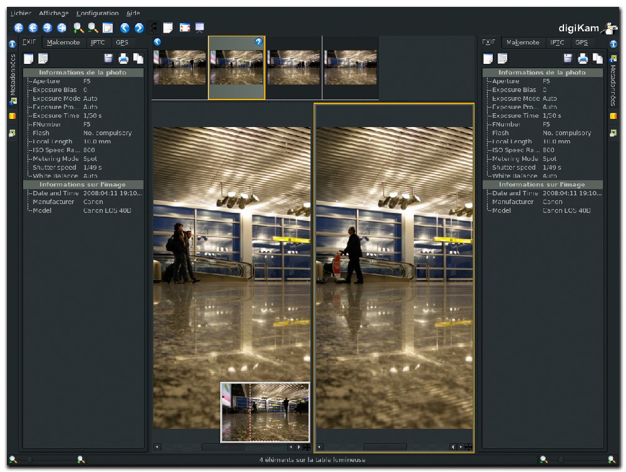Screen dimensions: 626x472
Task: Start the slideshow using the screen icon
Action: 199,28
